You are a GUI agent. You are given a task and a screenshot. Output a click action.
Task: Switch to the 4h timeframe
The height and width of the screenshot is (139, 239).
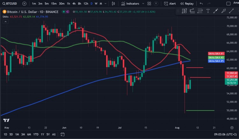pos(74,4)
